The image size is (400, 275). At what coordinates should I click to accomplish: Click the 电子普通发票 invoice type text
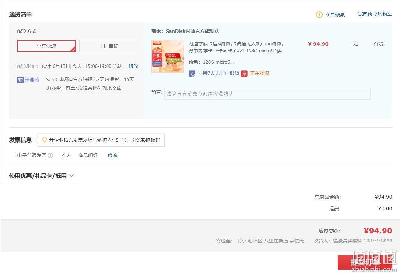click(x=32, y=155)
